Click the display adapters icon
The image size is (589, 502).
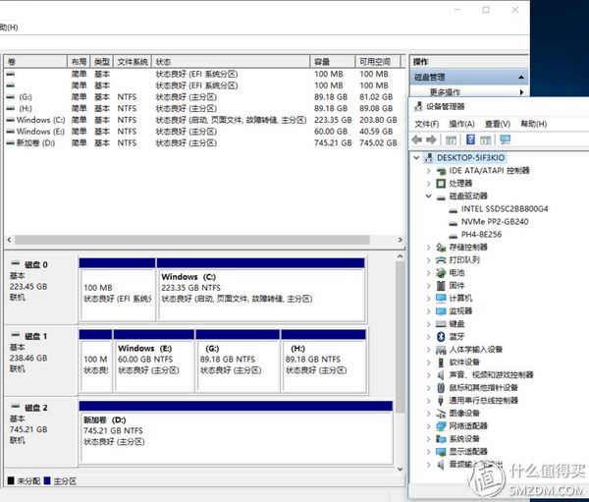pos(441,452)
